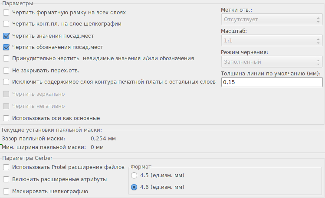Image resolution: width=325 pixels, height=198 pixels.
Task: Click the disabled "Чертить негативно" checkbox
Action: click(6, 106)
